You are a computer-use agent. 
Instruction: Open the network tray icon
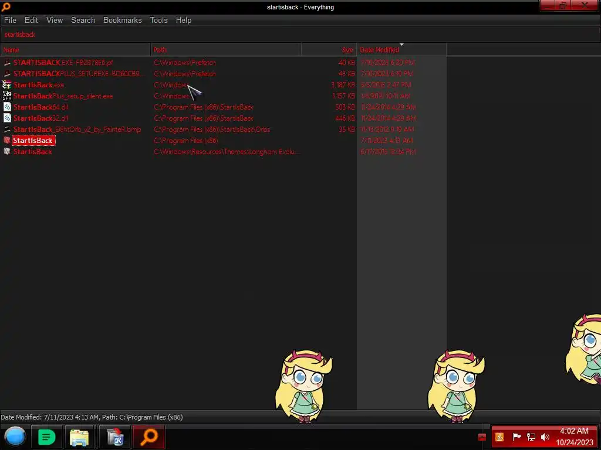[531, 437]
